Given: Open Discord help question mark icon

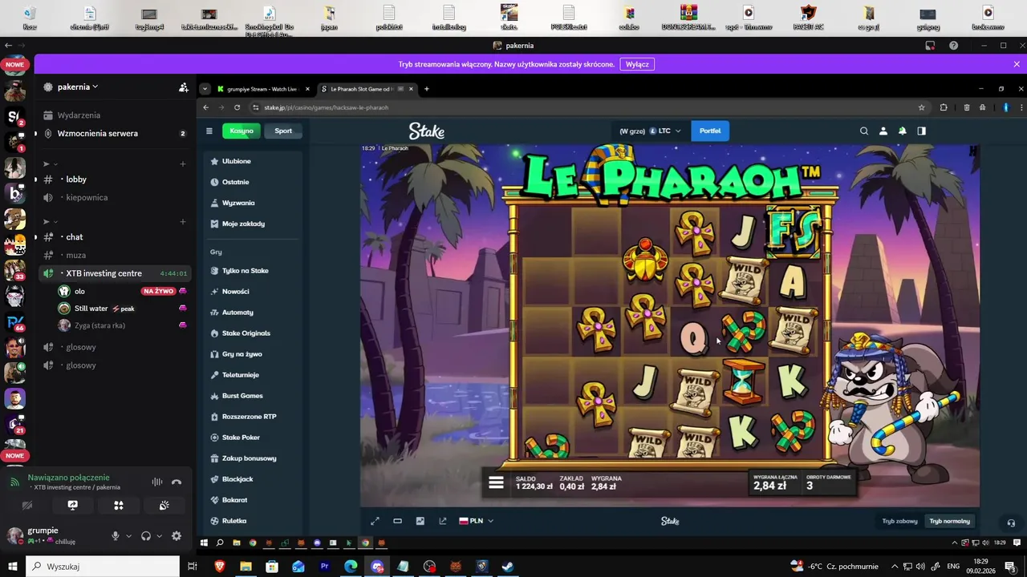Looking at the screenshot, I should pos(953,46).
